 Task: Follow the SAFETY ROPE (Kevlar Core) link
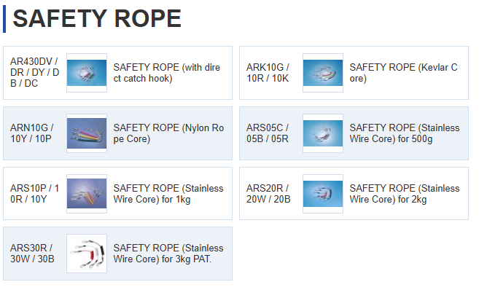pos(403,73)
